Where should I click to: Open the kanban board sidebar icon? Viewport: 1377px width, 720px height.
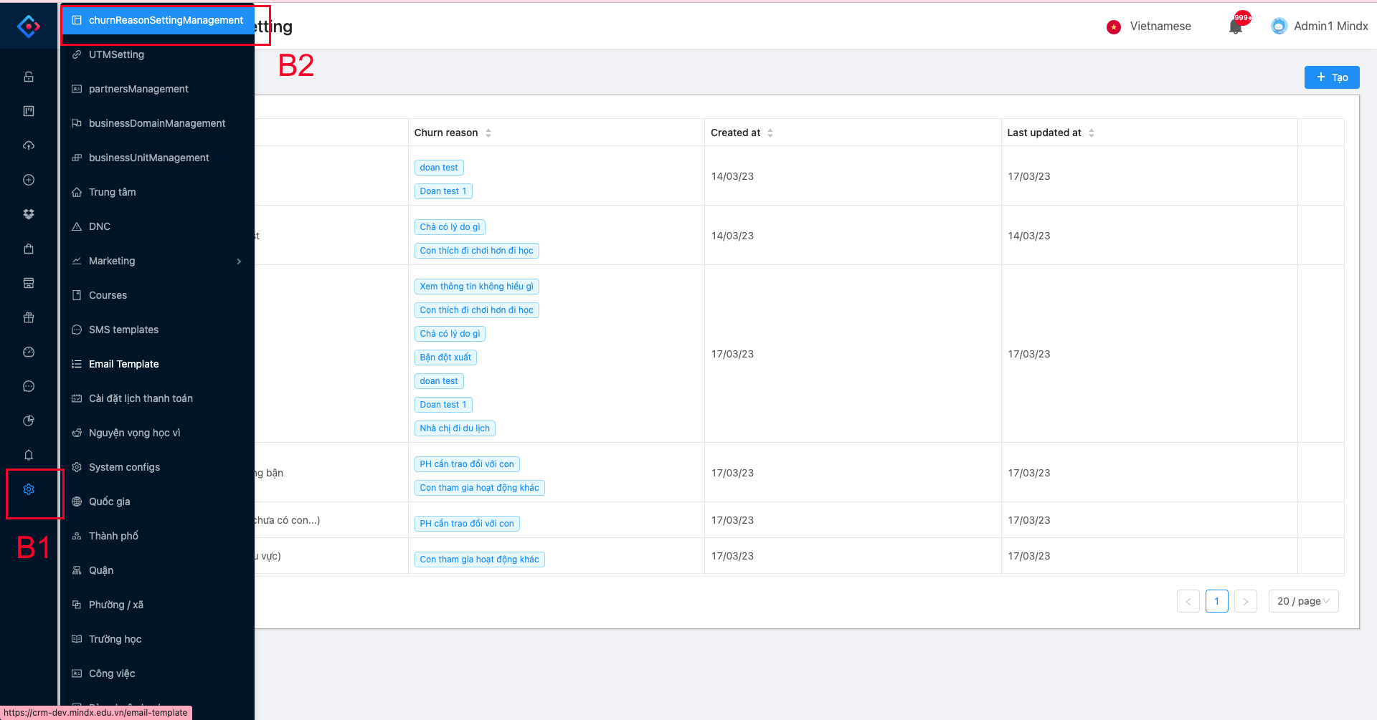[x=29, y=111]
